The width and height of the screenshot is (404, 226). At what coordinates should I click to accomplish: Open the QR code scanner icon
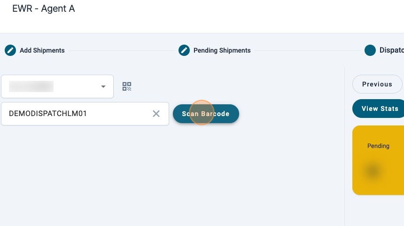127,86
